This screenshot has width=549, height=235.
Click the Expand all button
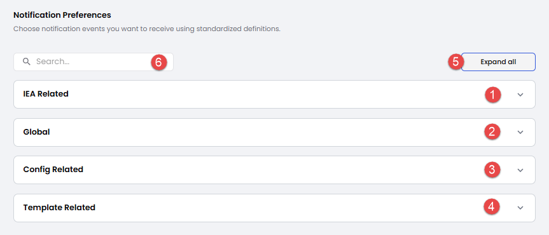tap(498, 62)
